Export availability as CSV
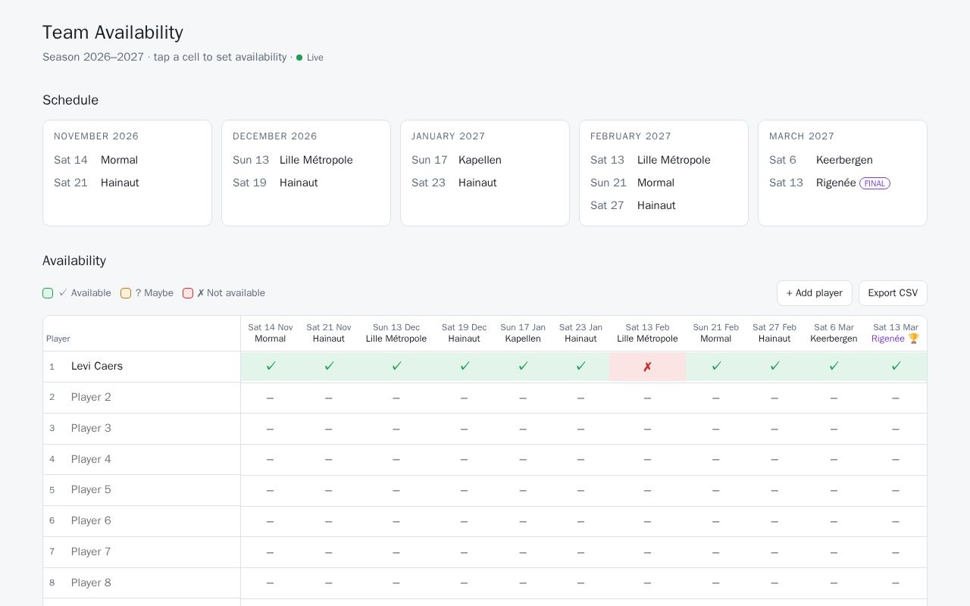 [893, 293]
